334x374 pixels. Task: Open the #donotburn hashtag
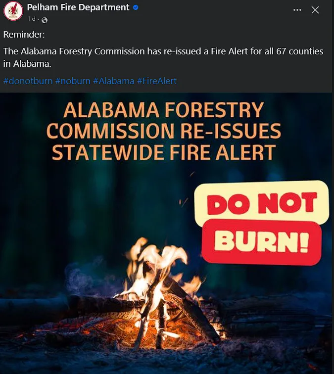click(x=28, y=81)
